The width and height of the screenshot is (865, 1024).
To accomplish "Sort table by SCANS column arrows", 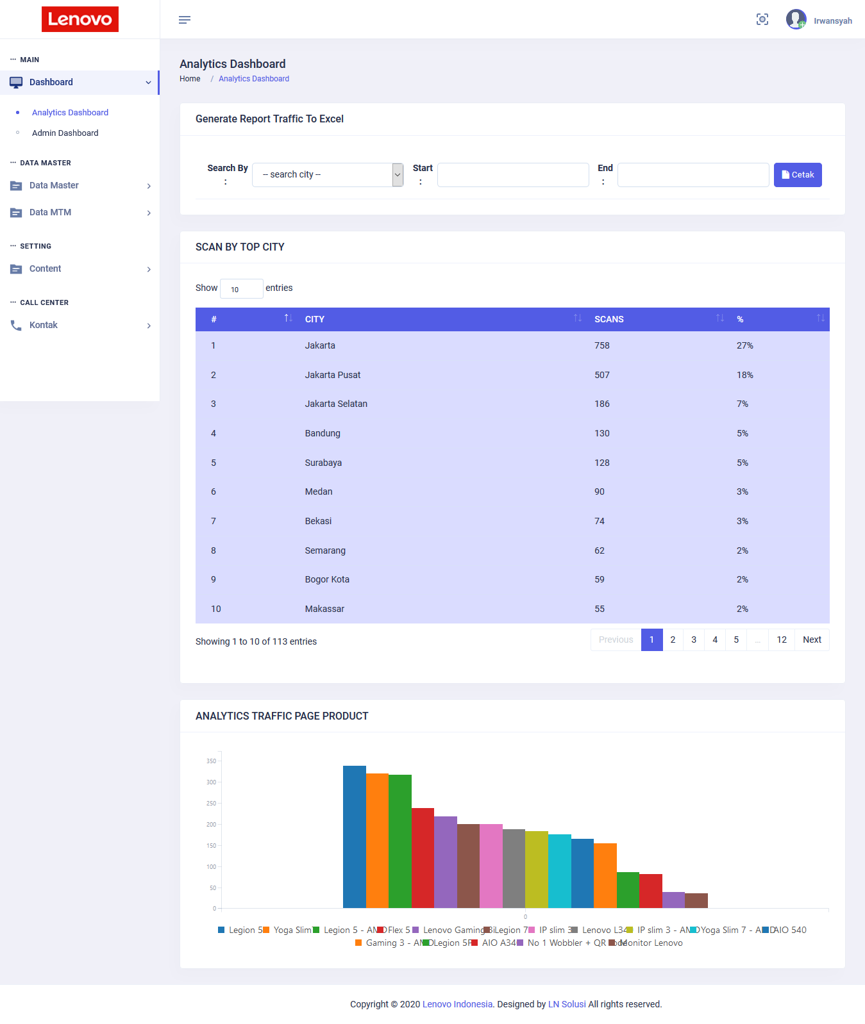I will coord(720,318).
